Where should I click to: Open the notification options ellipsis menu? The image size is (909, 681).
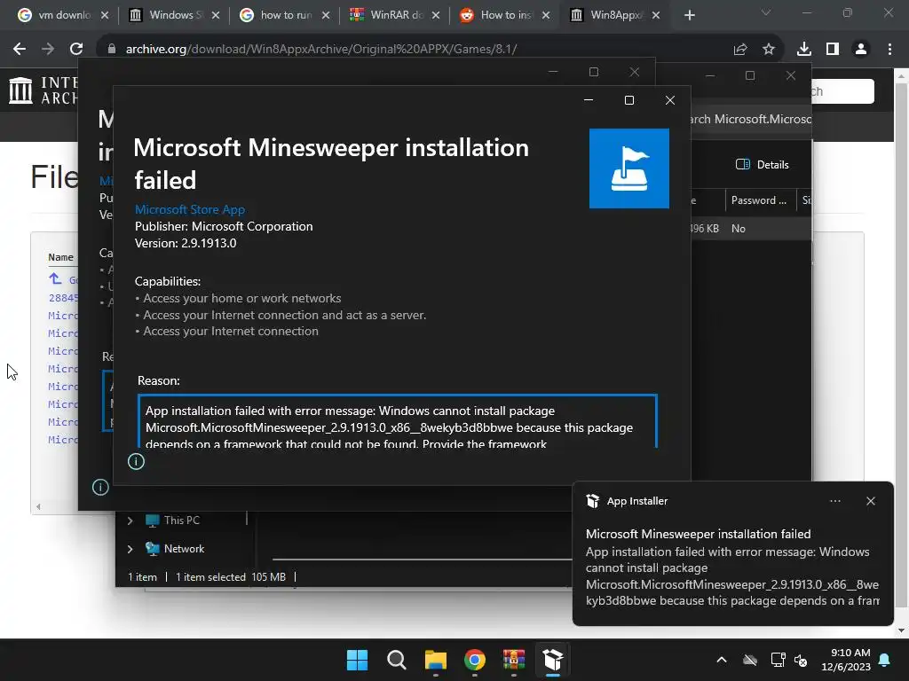[834, 501]
